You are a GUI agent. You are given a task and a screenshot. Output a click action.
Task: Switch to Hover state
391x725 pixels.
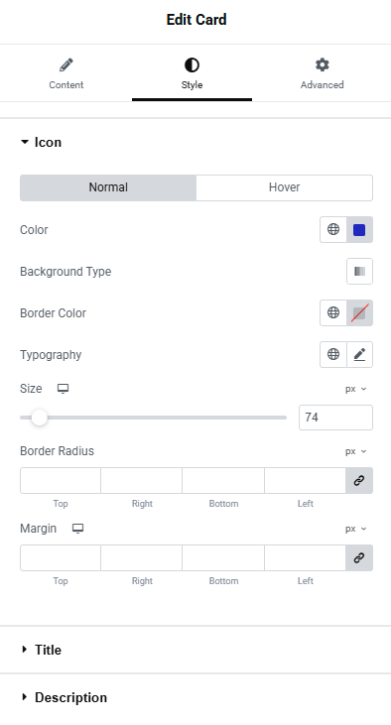click(284, 187)
